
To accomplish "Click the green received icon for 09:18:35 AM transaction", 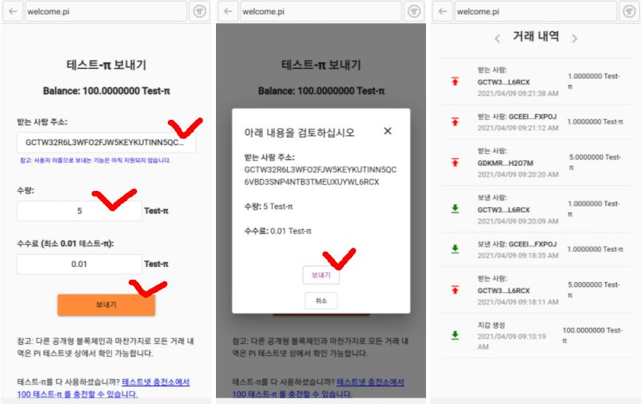I will click(455, 249).
